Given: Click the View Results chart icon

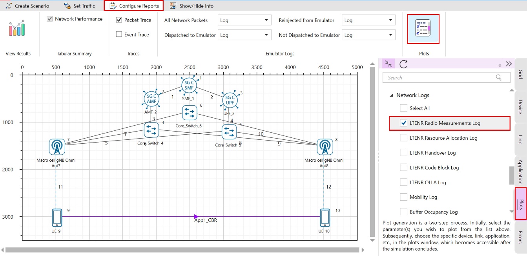Looking at the screenshot, I should point(18,29).
